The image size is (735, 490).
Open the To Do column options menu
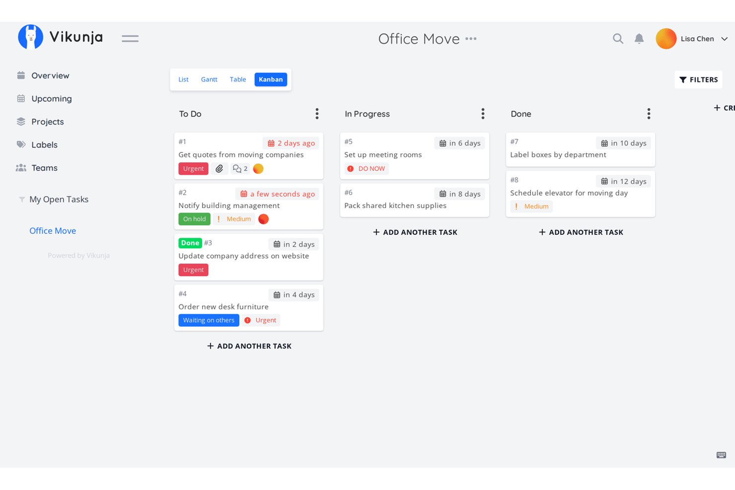[317, 114]
